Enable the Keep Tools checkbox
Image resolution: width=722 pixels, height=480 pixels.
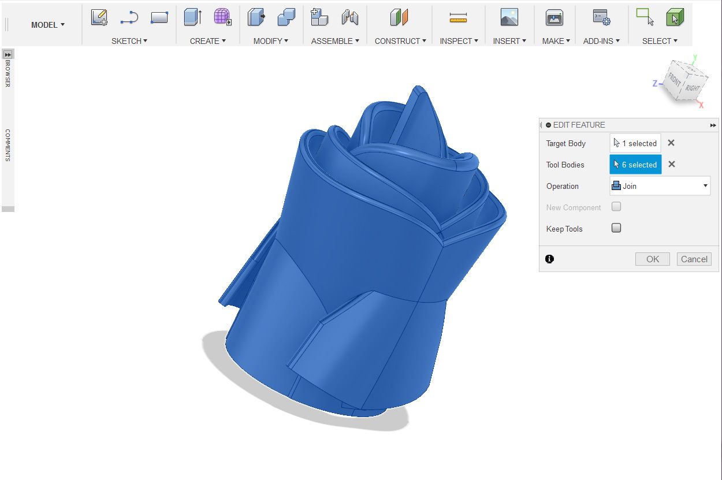pyautogui.click(x=616, y=228)
